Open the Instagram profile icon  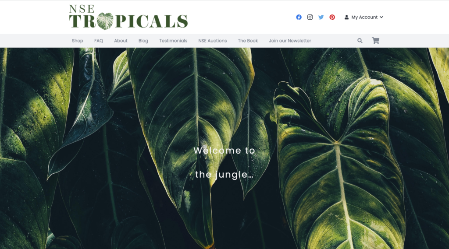coord(310,17)
